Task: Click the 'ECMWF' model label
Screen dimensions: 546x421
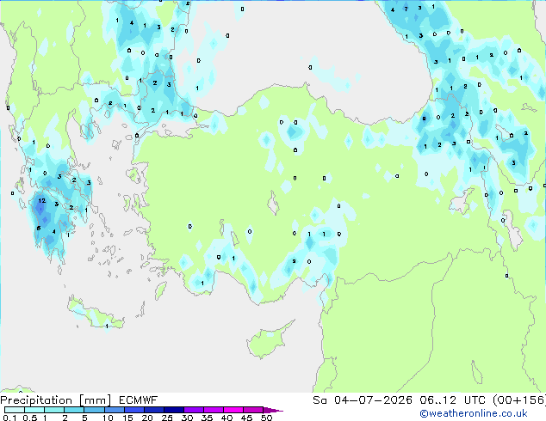Action: (139, 400)
